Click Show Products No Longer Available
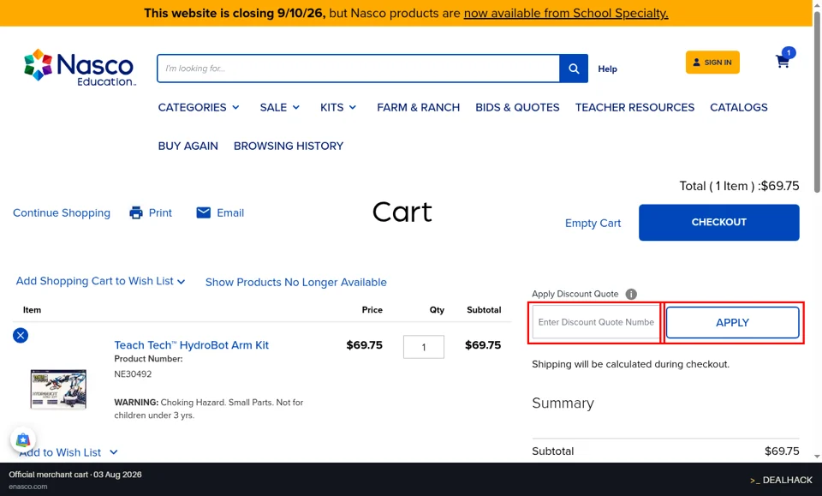 click(x=295, y=282)
